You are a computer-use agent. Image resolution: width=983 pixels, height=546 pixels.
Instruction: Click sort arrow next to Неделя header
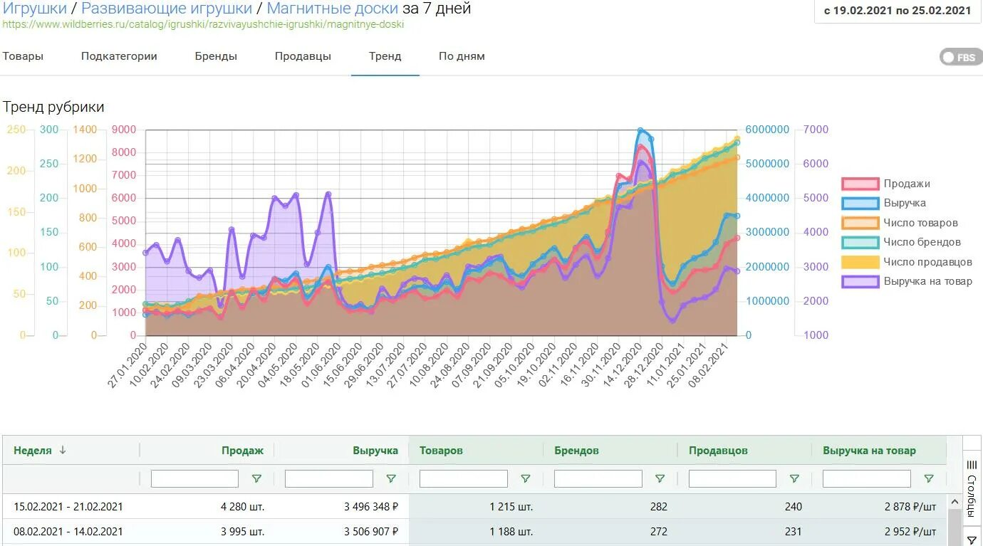pyautogui.click(x=63, y=450)
